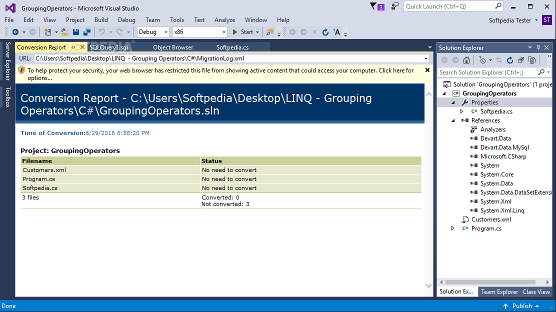Click the ST user account avatar
This screenshot has width=556, height=312.
547,20
